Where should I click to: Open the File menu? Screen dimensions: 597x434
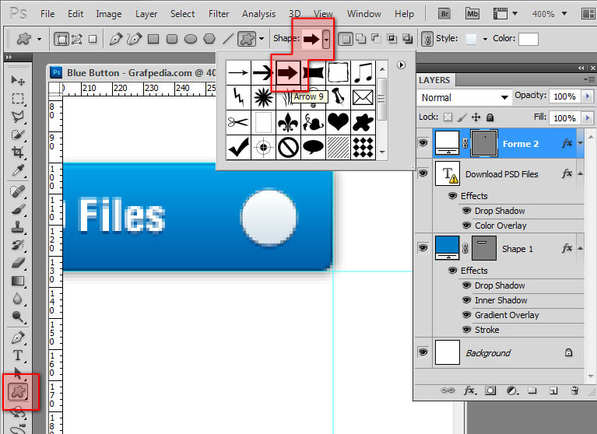click(47, 14)
